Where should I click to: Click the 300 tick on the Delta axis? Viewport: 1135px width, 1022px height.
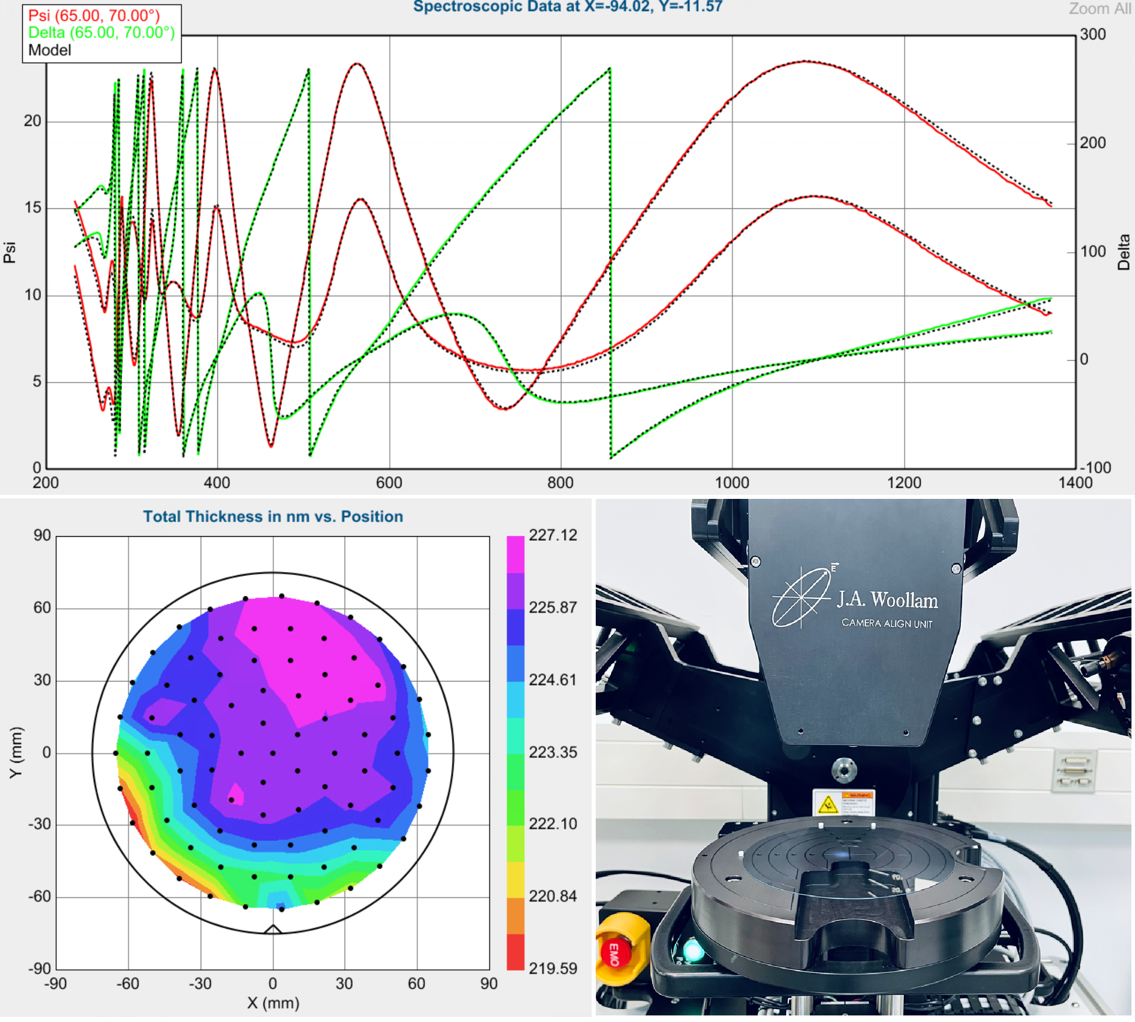(1093, 34)
